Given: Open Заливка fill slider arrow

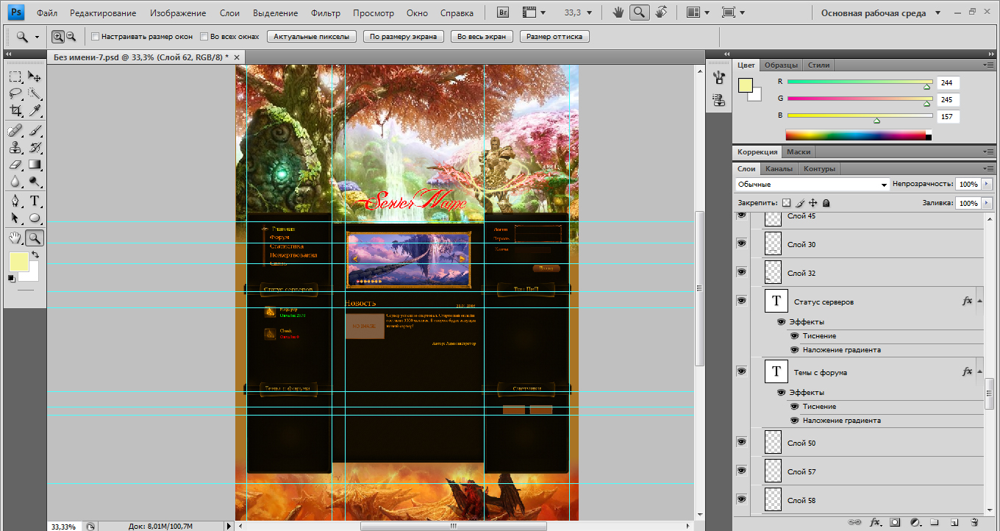Looking at the screenshot, I should [986, 203].
